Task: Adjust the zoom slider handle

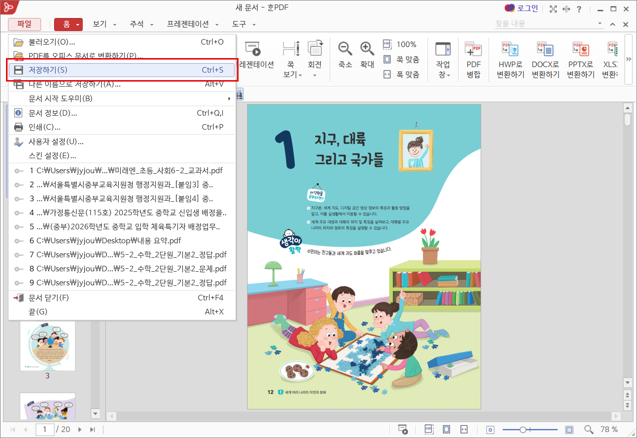Action: tap(523, 429)
